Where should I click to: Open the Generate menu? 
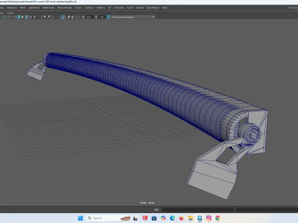tap(119, 7)
